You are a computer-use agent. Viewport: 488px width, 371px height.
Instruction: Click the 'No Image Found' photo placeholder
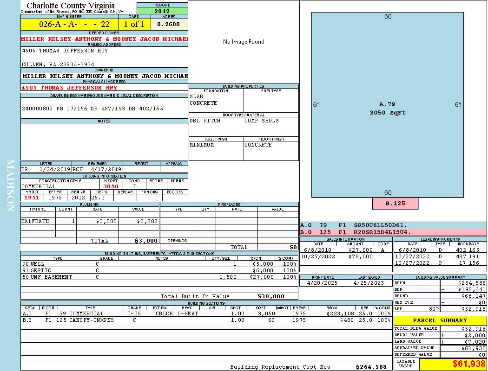pyautogui.click(x=244, y=42)
